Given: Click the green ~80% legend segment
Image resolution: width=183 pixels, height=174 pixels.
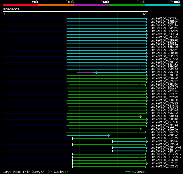Looking at the screenshot, I should tap(127, 5).
